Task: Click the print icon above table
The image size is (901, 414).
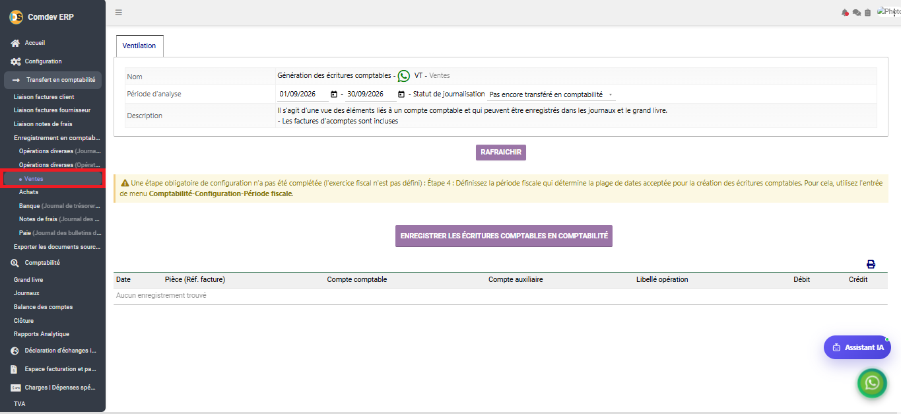Action: click(871, 264)
